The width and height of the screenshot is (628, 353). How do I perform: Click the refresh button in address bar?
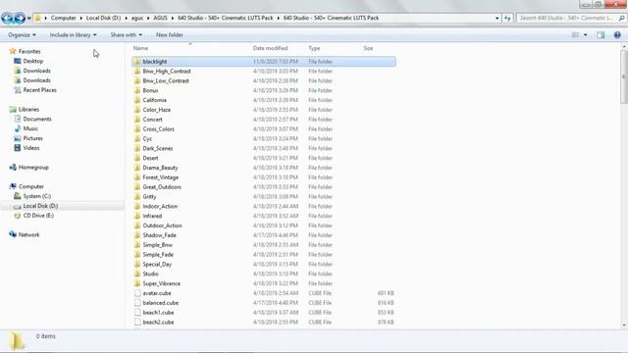click(x=507, y=18)
